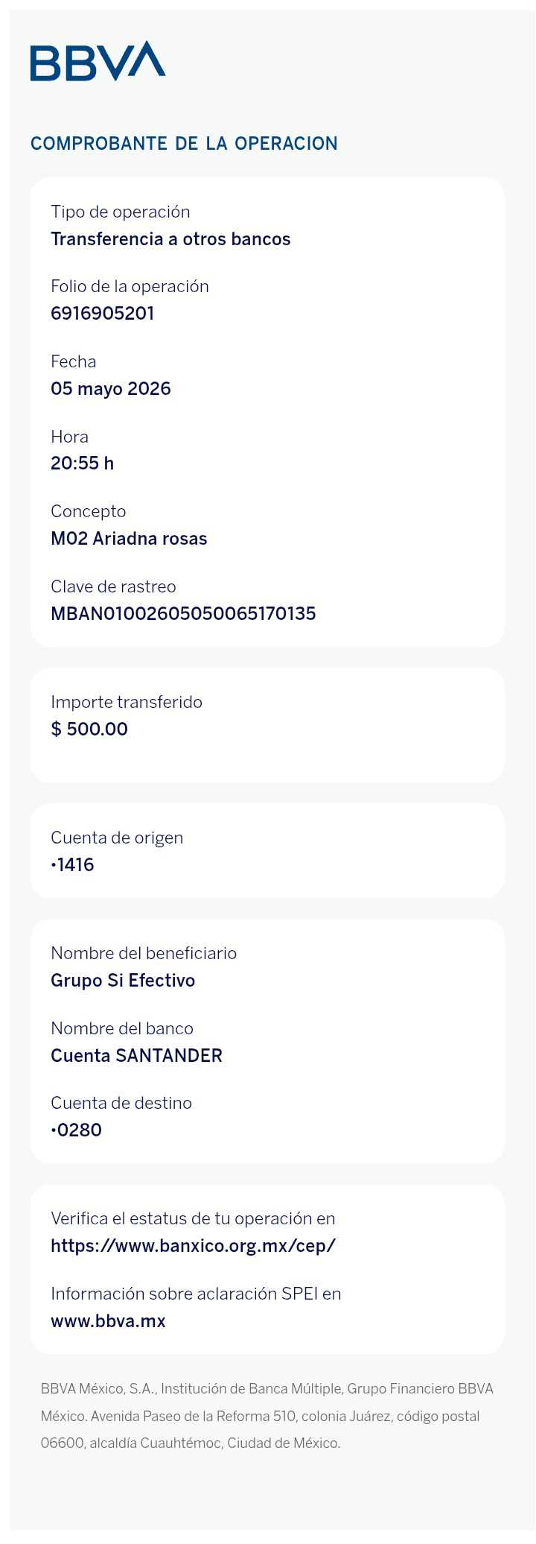Select the transferred amount $ 500.00

89,729
